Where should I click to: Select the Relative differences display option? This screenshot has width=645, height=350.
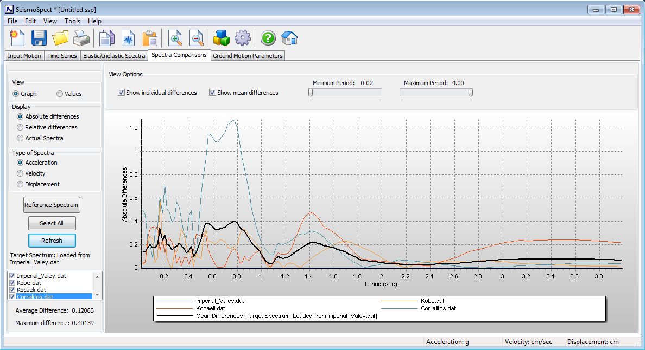(20, 127)
